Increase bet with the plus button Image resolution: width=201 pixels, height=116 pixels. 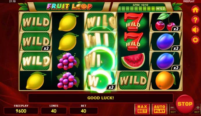click(x=198, y=109)
